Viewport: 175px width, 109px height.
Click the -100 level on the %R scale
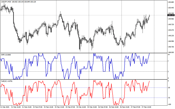(169, 105)
